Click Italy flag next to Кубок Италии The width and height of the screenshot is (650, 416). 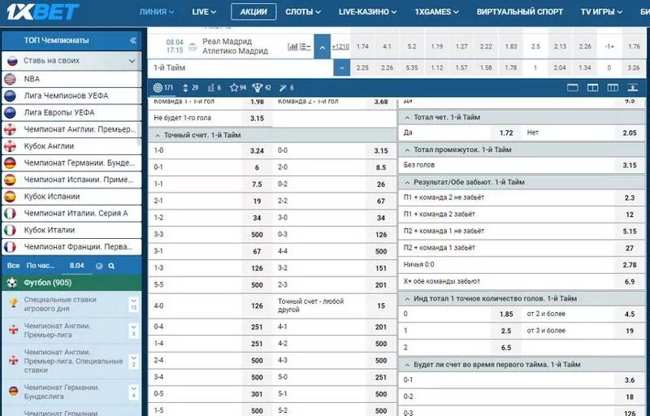[10, 230]
